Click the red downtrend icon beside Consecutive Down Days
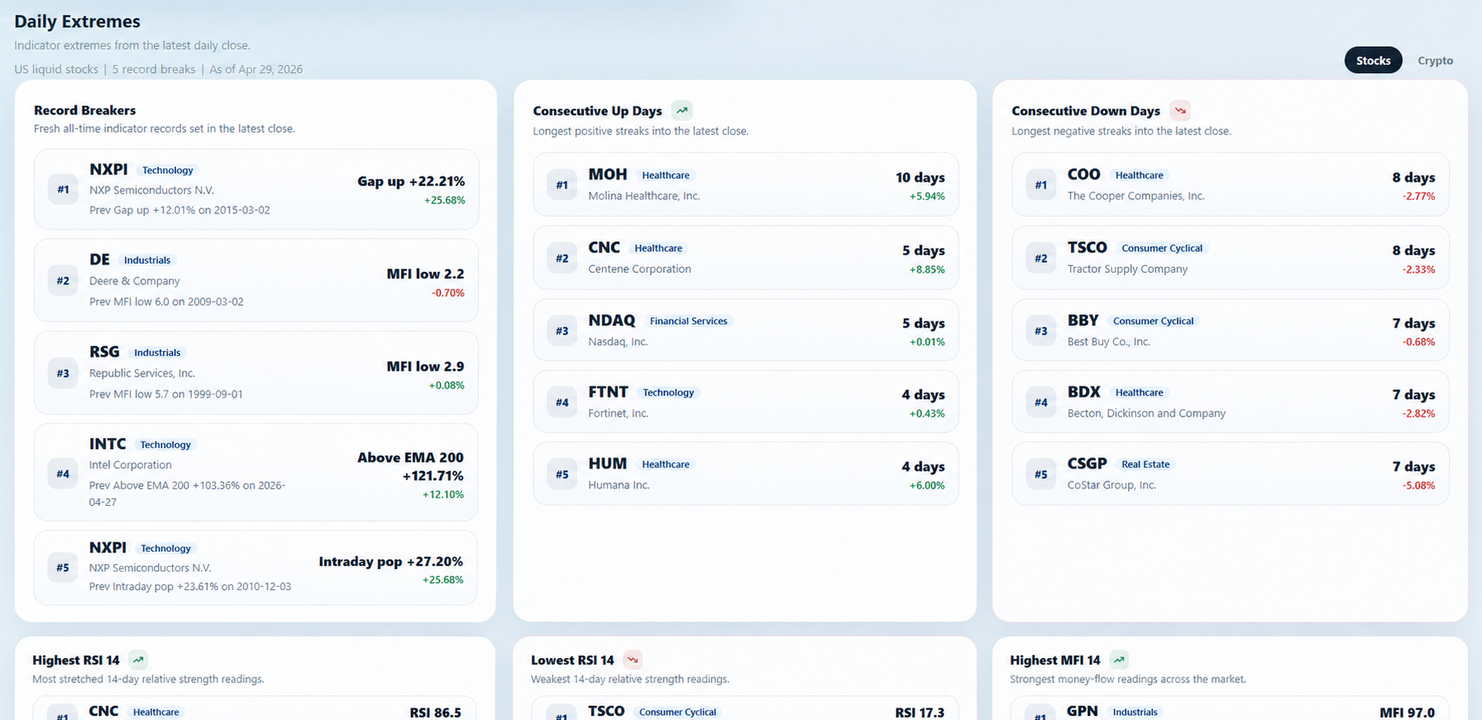 [x=1180, y=110]
